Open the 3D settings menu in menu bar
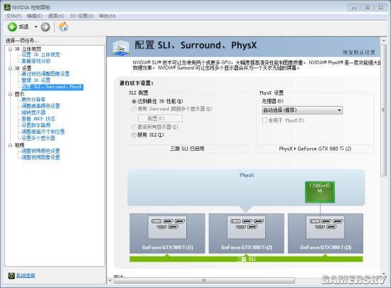391x288 pixels. coord(82,16)
